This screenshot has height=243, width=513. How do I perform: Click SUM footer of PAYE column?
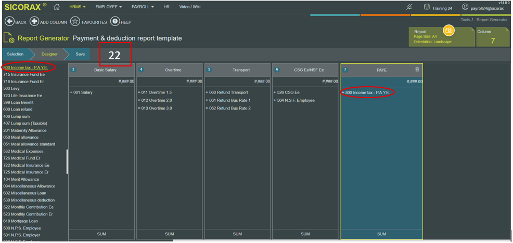381,234
